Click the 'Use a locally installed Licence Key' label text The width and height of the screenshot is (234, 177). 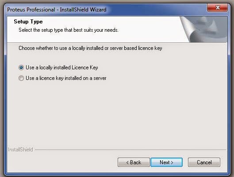[62, 68]
